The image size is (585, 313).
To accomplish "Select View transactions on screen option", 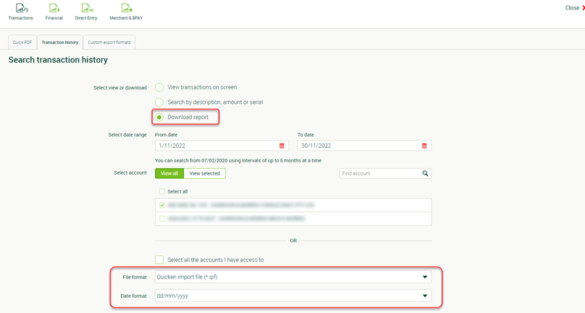I will pos(160,87).
